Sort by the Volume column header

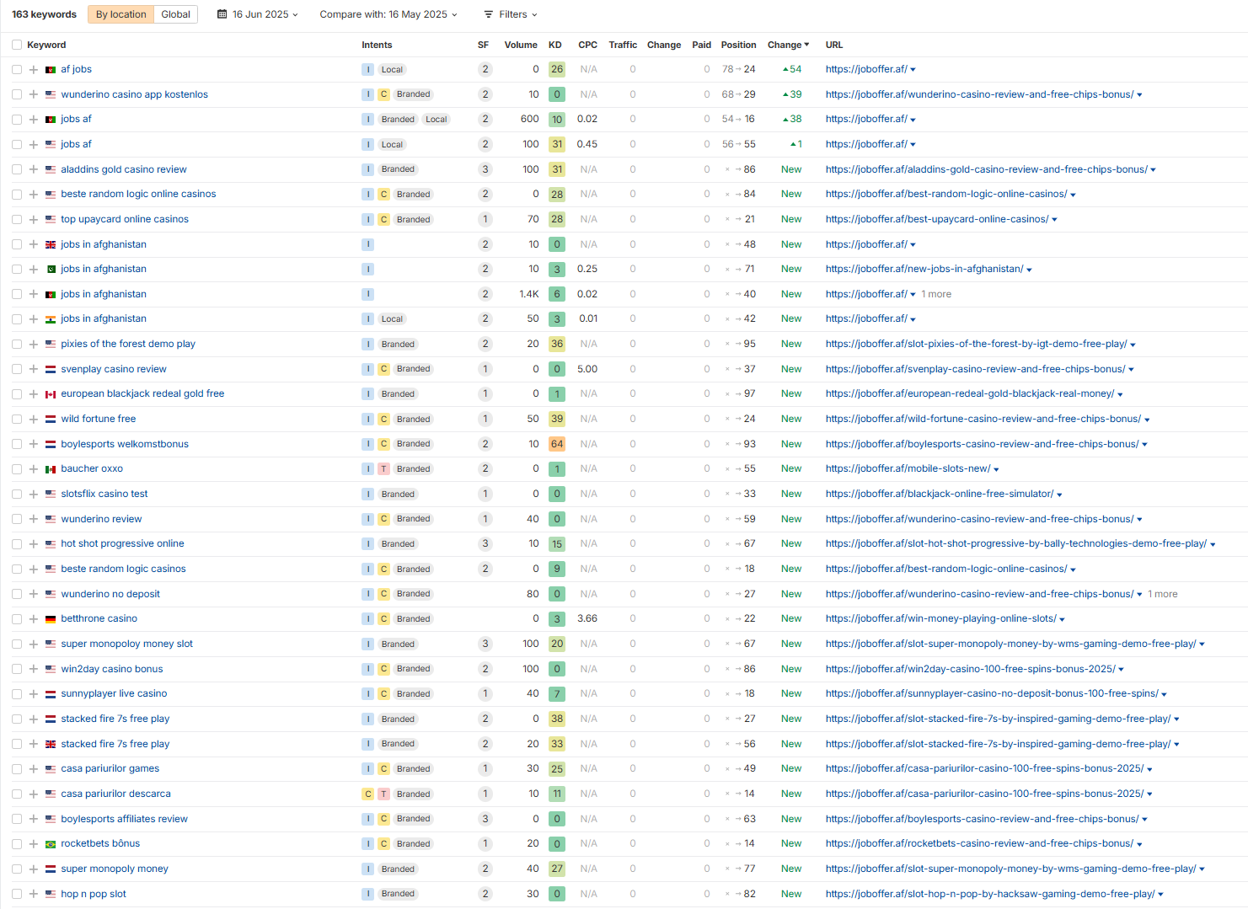pos(520,45)
